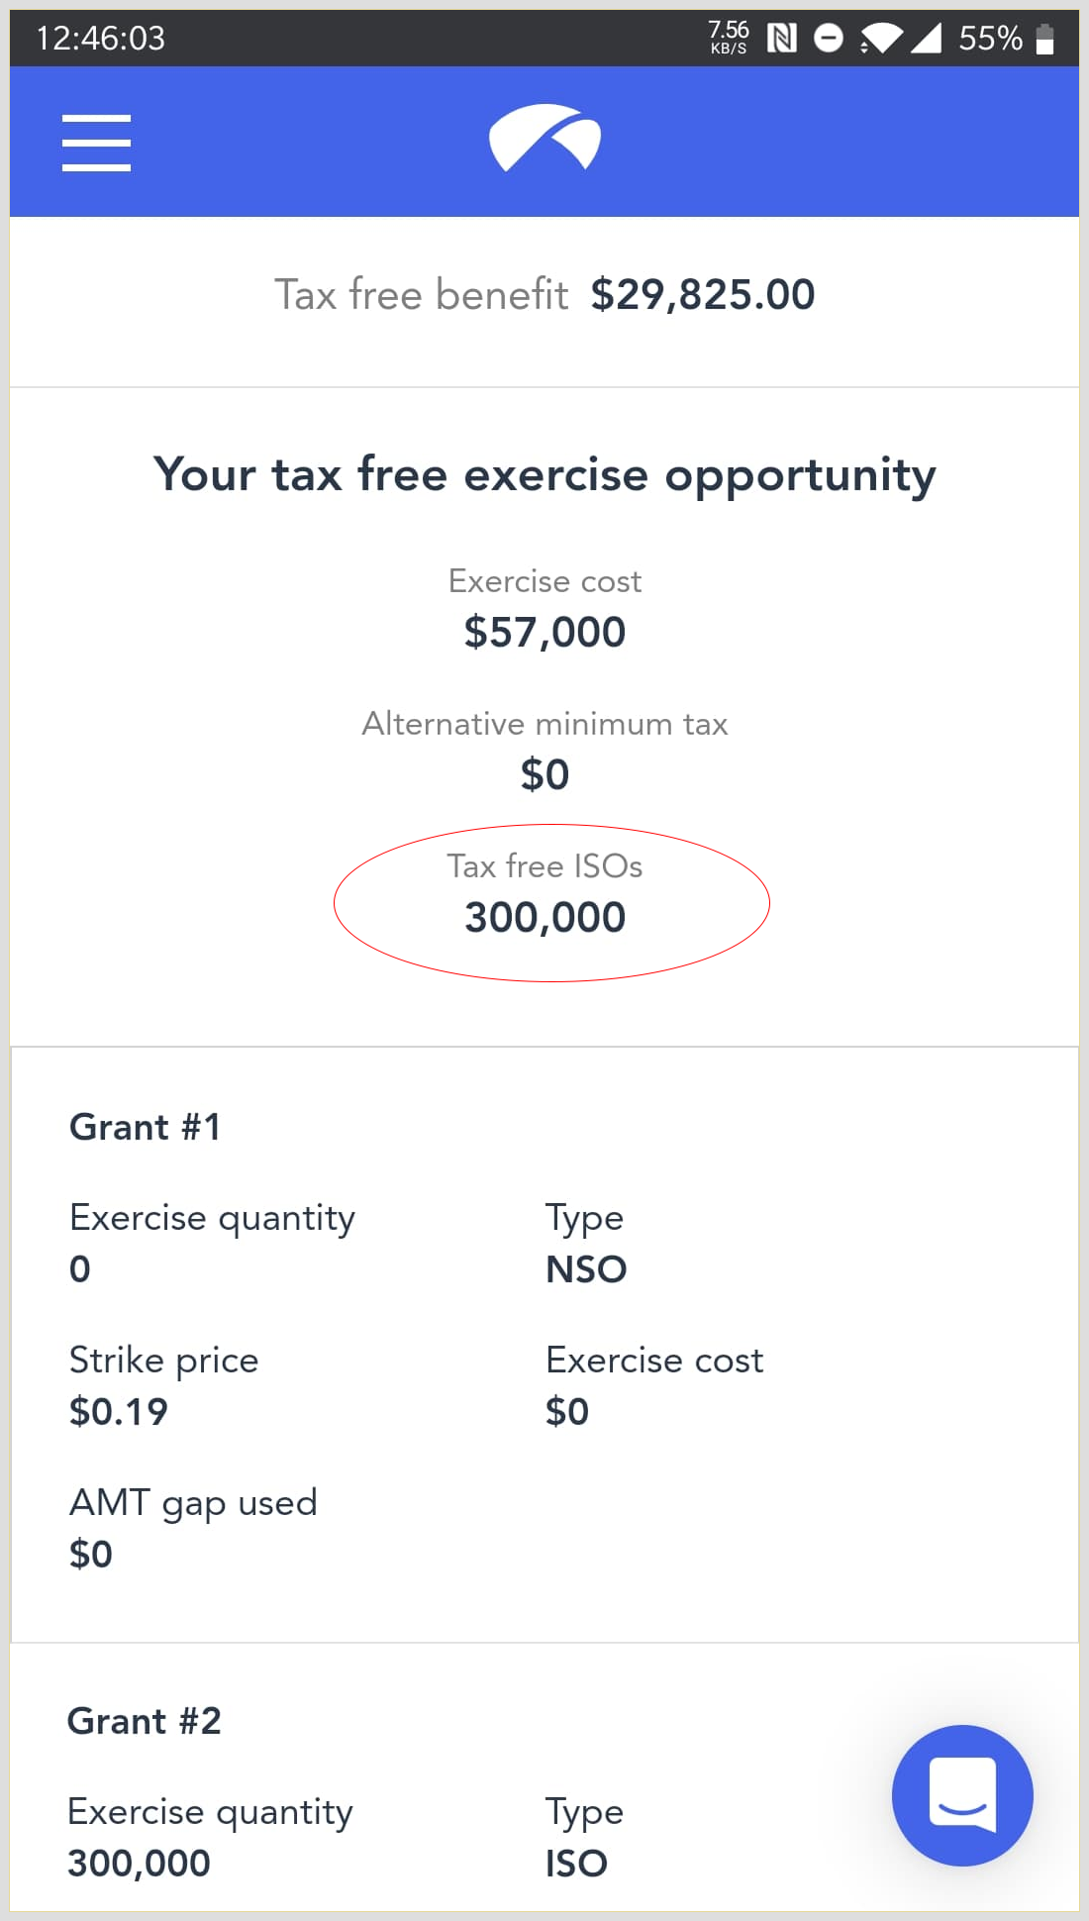The height and width of the screenshot is (1921, 1089).
Task: Open the chat support bubble
Action: [x=961, y=1795]
